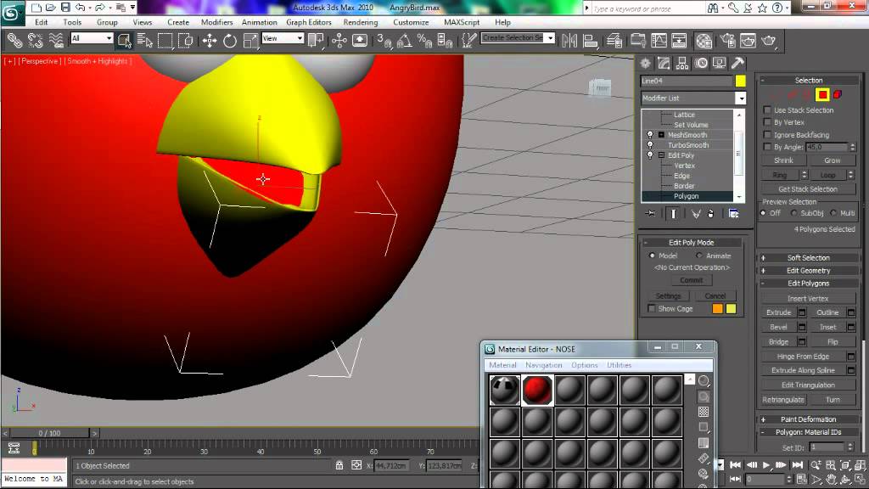Click the Retriangulate button
Viewport: 869px width, 489px height.
click(783, 400)
